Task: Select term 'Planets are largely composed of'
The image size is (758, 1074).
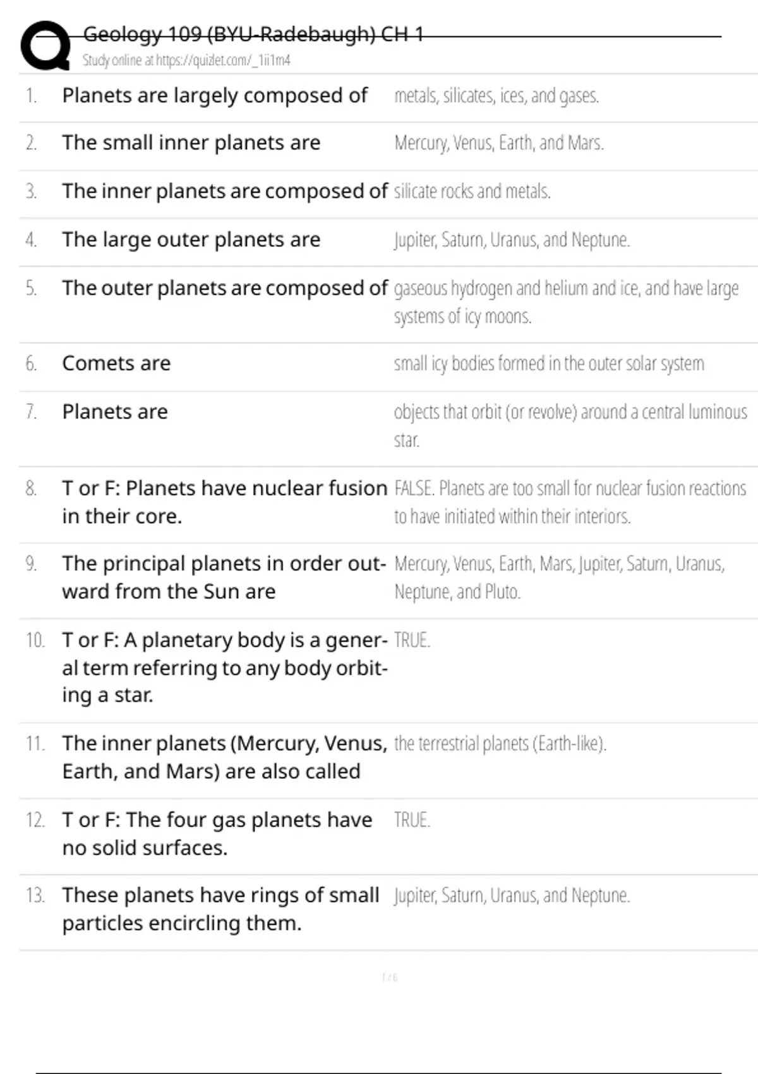Action: (x=215, y=95)
